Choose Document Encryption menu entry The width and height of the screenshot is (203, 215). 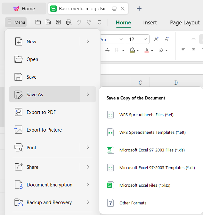[49, 185]
